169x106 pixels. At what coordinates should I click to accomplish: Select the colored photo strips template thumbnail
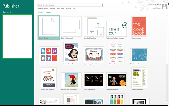click(x=117, y=99)
